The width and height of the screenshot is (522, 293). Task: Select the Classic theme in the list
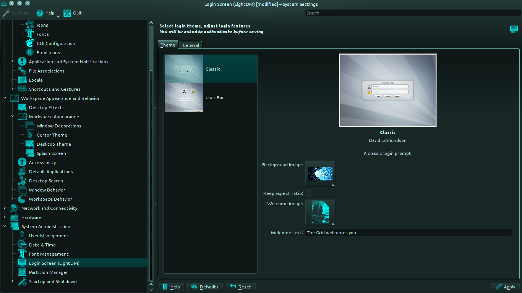tap(211, 69)
